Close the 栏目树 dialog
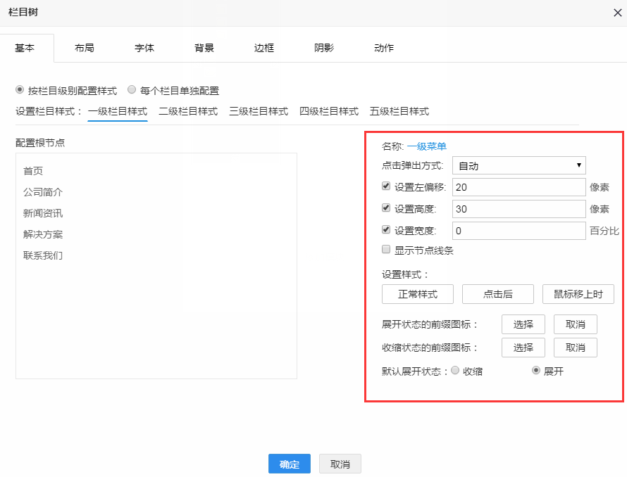 click(x=617, y=13)
